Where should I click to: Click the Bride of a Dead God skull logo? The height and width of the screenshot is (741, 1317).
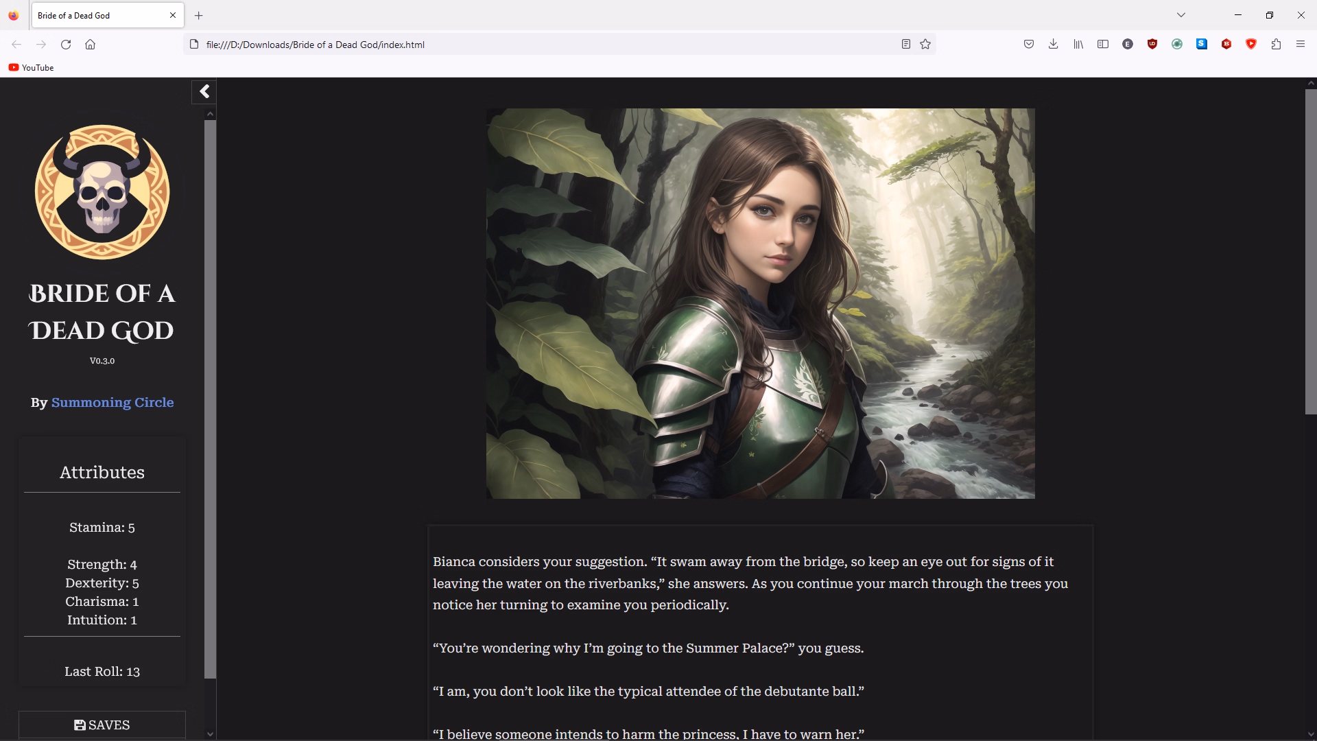pyautogui.click(x=102, y=192)
